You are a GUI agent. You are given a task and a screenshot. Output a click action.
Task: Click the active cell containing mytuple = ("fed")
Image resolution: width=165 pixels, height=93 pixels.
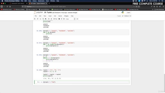[x=86, y=82]
